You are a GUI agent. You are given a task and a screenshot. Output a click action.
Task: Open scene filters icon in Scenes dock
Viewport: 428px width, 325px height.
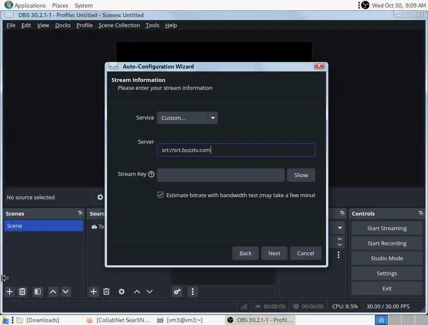(x=38, y=292)
